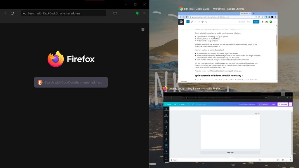Viewport: 299px width, 168px height.
Task: Click the Document breadcrumb at the WordPress editor bottom
Action: [184, 81]
